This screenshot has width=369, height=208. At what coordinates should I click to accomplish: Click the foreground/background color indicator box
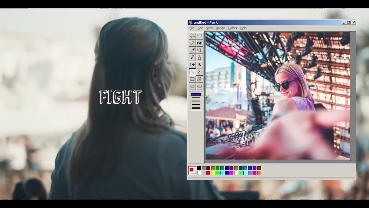192,170
